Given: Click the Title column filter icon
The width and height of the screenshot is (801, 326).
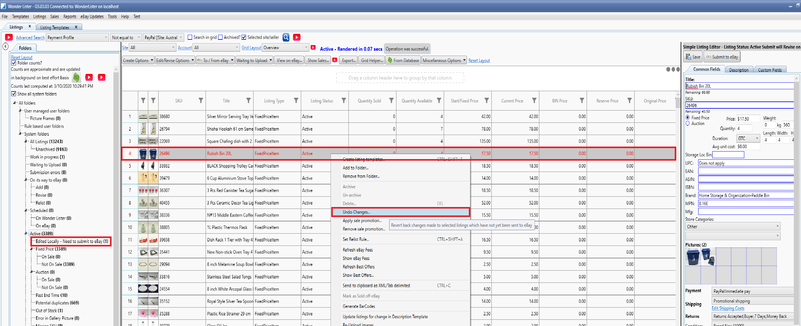Looking at the screenshot, I should coord(249,101).
